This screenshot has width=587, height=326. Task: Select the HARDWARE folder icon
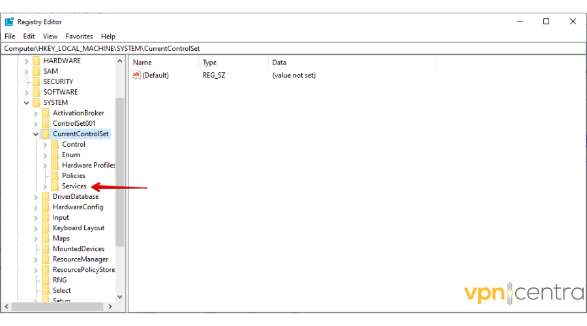coord(37,61)
